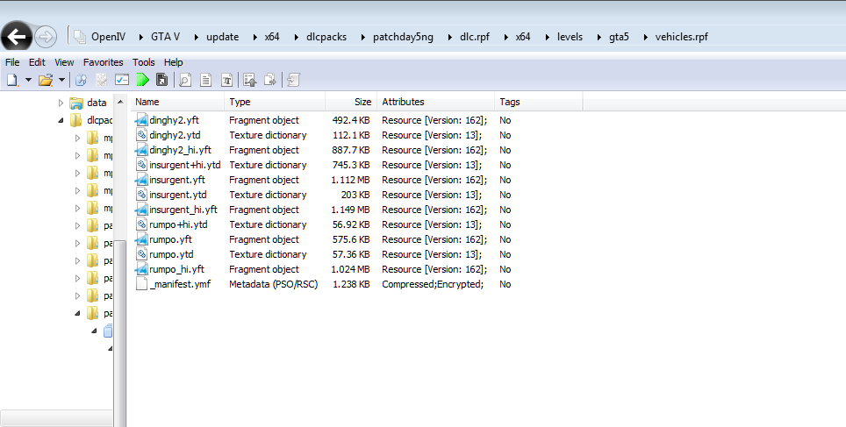Select the data folder in the tree
This screenshot has width=846, height=427.
[x=97, y=103]
